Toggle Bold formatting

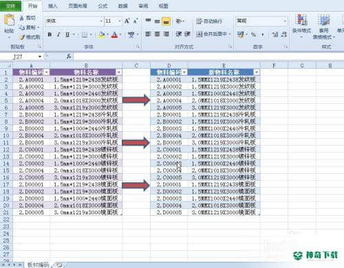(50, 35)
